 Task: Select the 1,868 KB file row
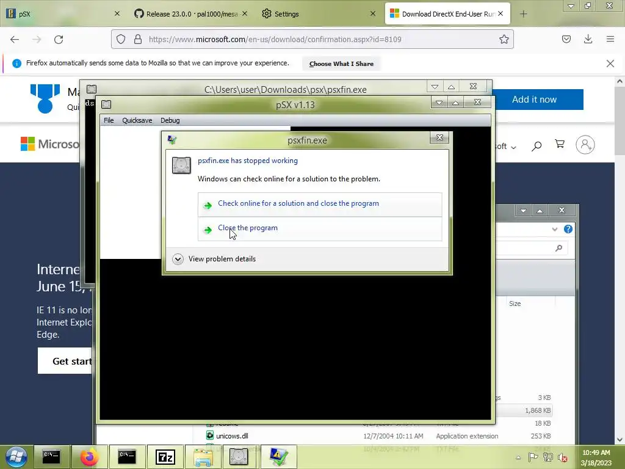tap(523, 410)
